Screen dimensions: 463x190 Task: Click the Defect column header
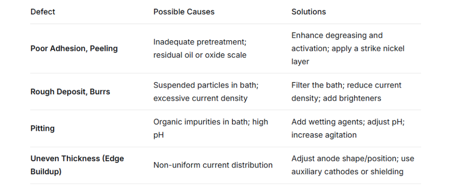coord(43,12)
